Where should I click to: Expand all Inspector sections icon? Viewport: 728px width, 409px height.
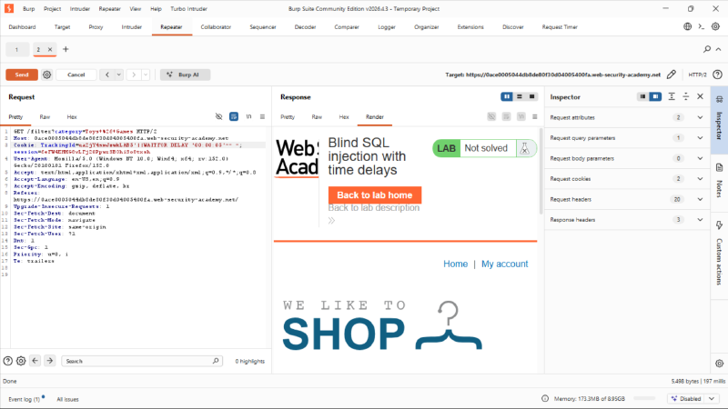(x=672, y=96)
